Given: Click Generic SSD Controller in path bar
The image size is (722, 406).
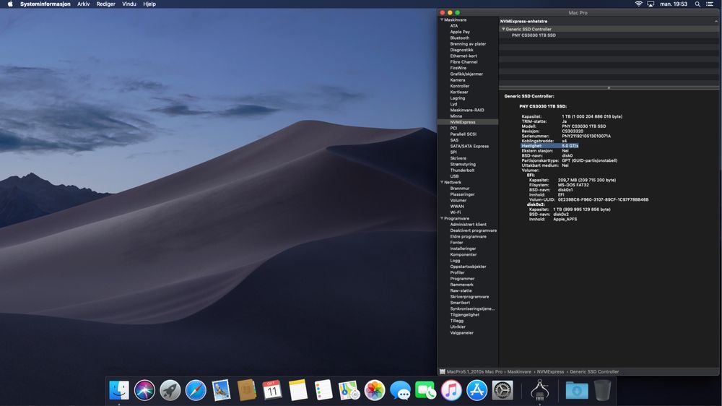Looking at the screenshot, I should [x=594, y=371].
